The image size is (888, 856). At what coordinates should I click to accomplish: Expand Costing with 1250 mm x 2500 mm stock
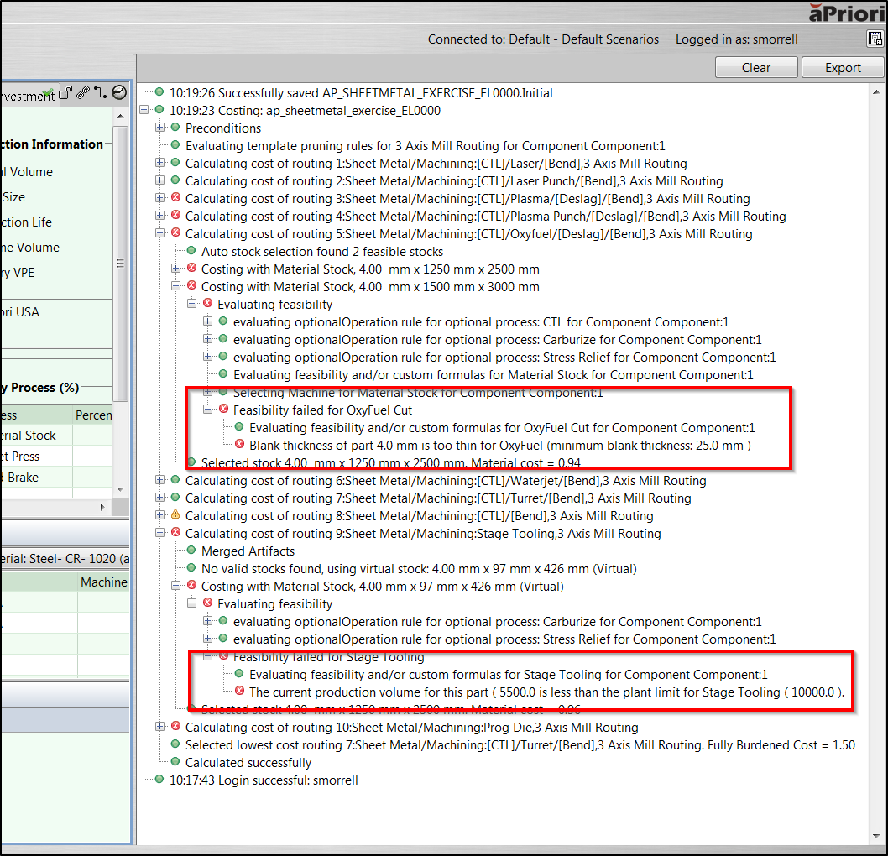coord(176,269)
